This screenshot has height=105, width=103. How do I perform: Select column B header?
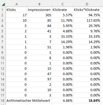click(x=39, y=4)
